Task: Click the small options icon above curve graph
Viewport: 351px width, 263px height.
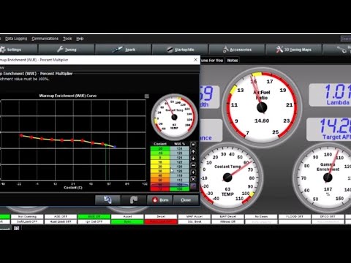Action: pos(147,96)
